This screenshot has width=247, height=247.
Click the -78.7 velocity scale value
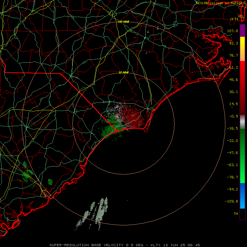pos(232,177)
